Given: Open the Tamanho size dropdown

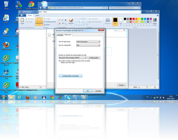Looking at the screenshot, I should click(x=108, y=21).
